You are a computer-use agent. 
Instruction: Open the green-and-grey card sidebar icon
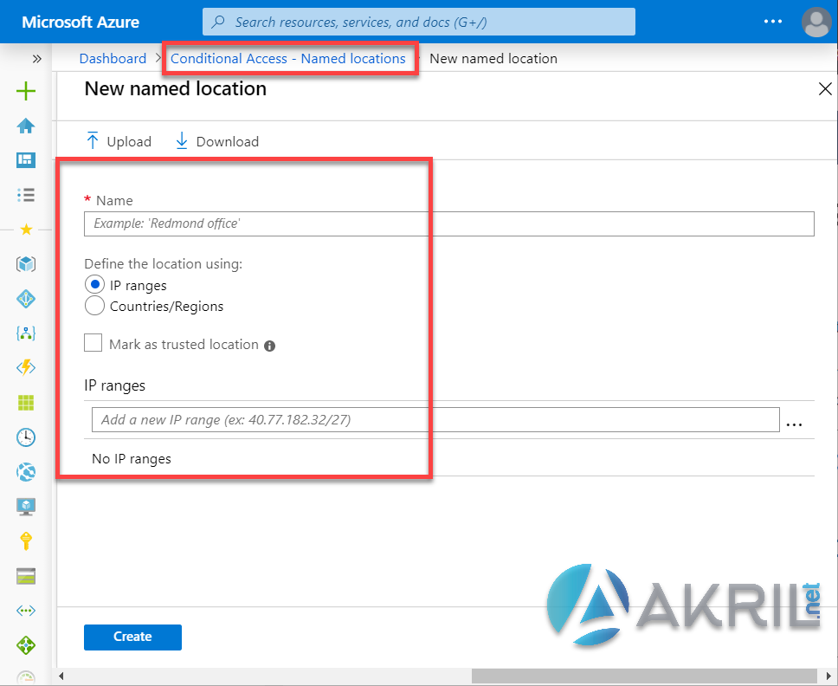click(x=26, y=576)
